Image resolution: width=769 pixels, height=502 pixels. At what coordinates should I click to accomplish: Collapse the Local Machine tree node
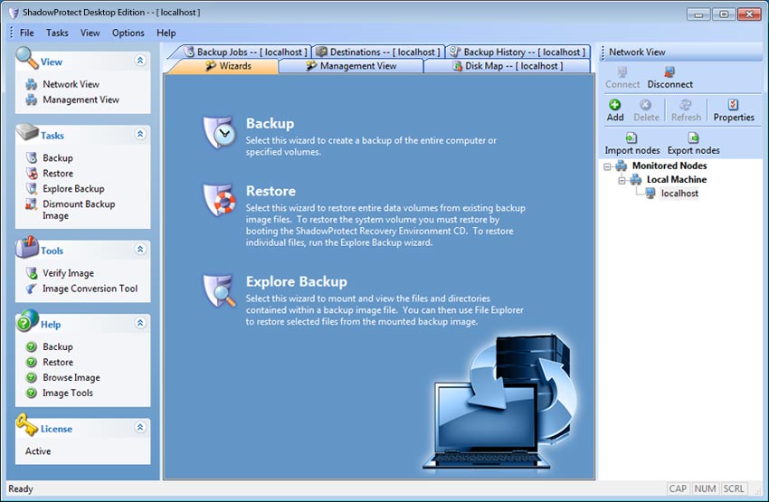[622, 180]
